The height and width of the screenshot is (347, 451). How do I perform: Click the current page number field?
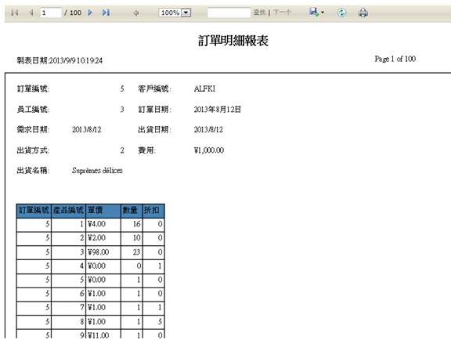tap(51, 13)
